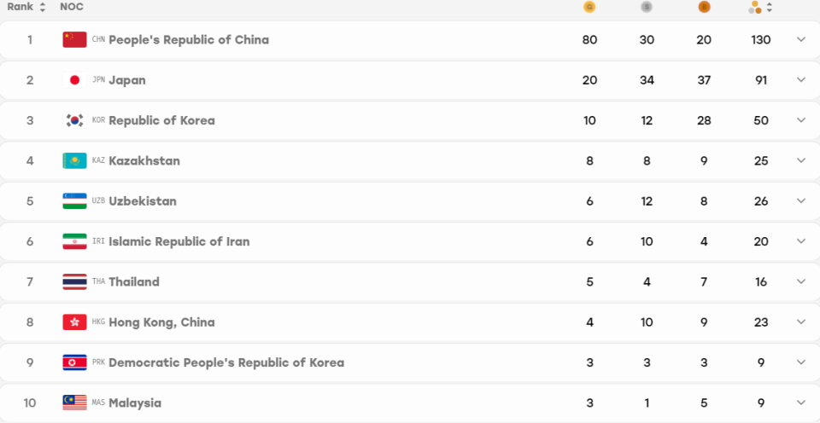
Task: Expand the Republic of Korea row details
Action: pyautogui.click(x=800, y=120)
